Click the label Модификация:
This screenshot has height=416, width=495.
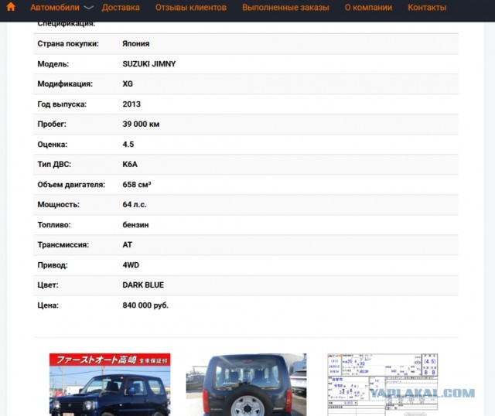pyautogui.click(x=65, y=84)
